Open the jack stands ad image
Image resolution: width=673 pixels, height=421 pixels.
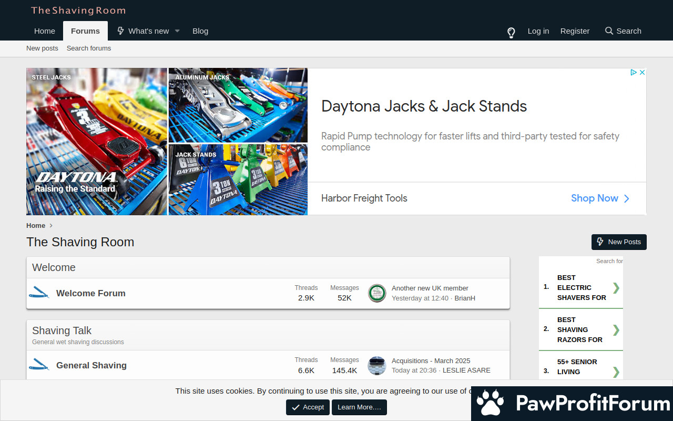point(238,180)
